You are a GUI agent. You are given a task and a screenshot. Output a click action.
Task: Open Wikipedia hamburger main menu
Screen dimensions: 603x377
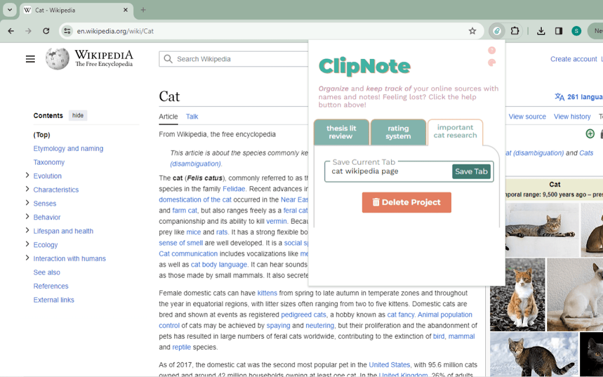tap(31, 59)
